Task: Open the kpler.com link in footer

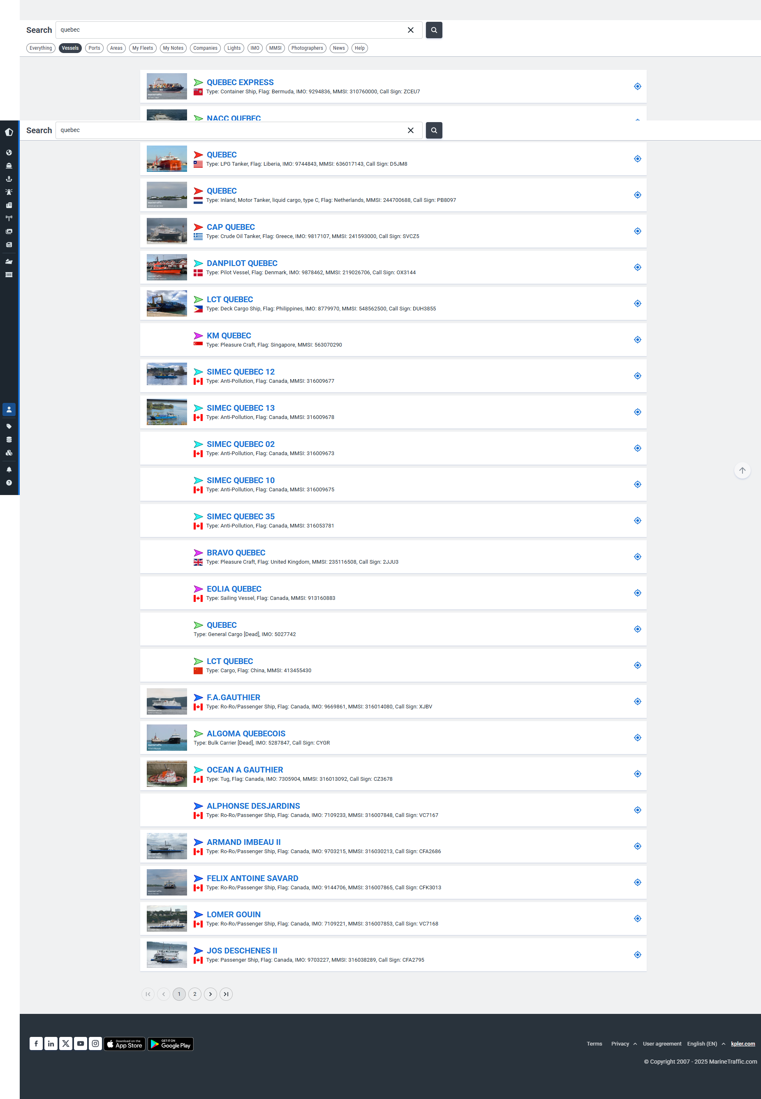Action: pyautogui.click(x=743, y=1044)
